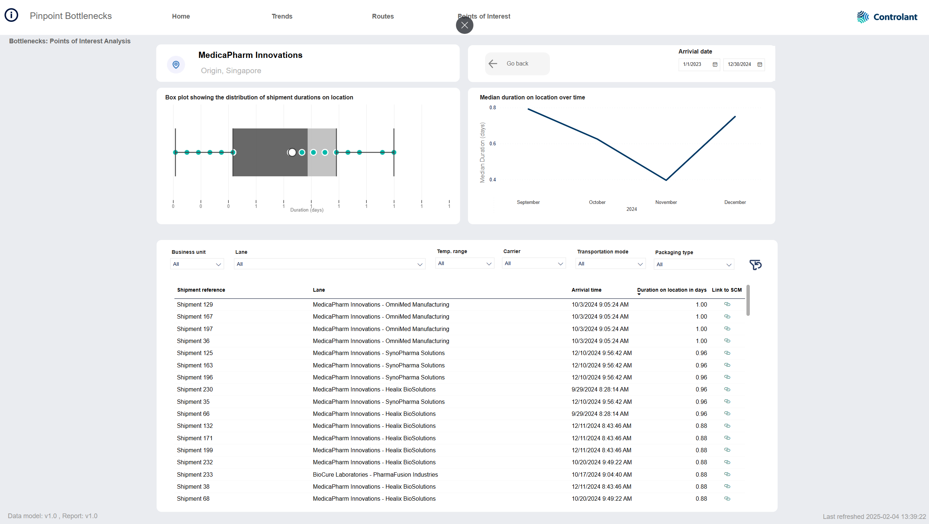Expand the Carrier dropdown
This screenshot has height=524, width=929.
coord(534,263)
